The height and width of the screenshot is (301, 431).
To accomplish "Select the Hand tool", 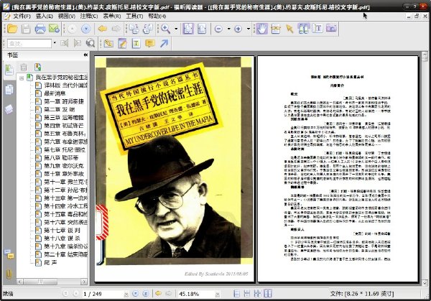I will 262,29.
